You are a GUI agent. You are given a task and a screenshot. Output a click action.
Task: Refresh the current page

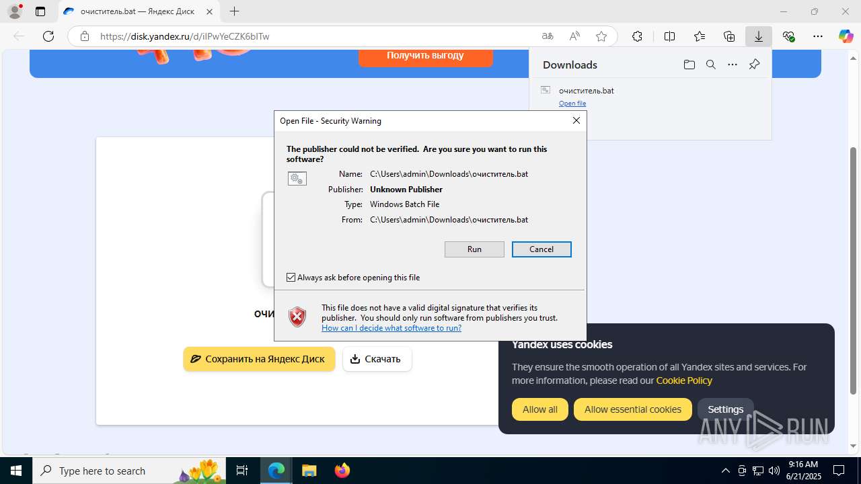[48, 36]
